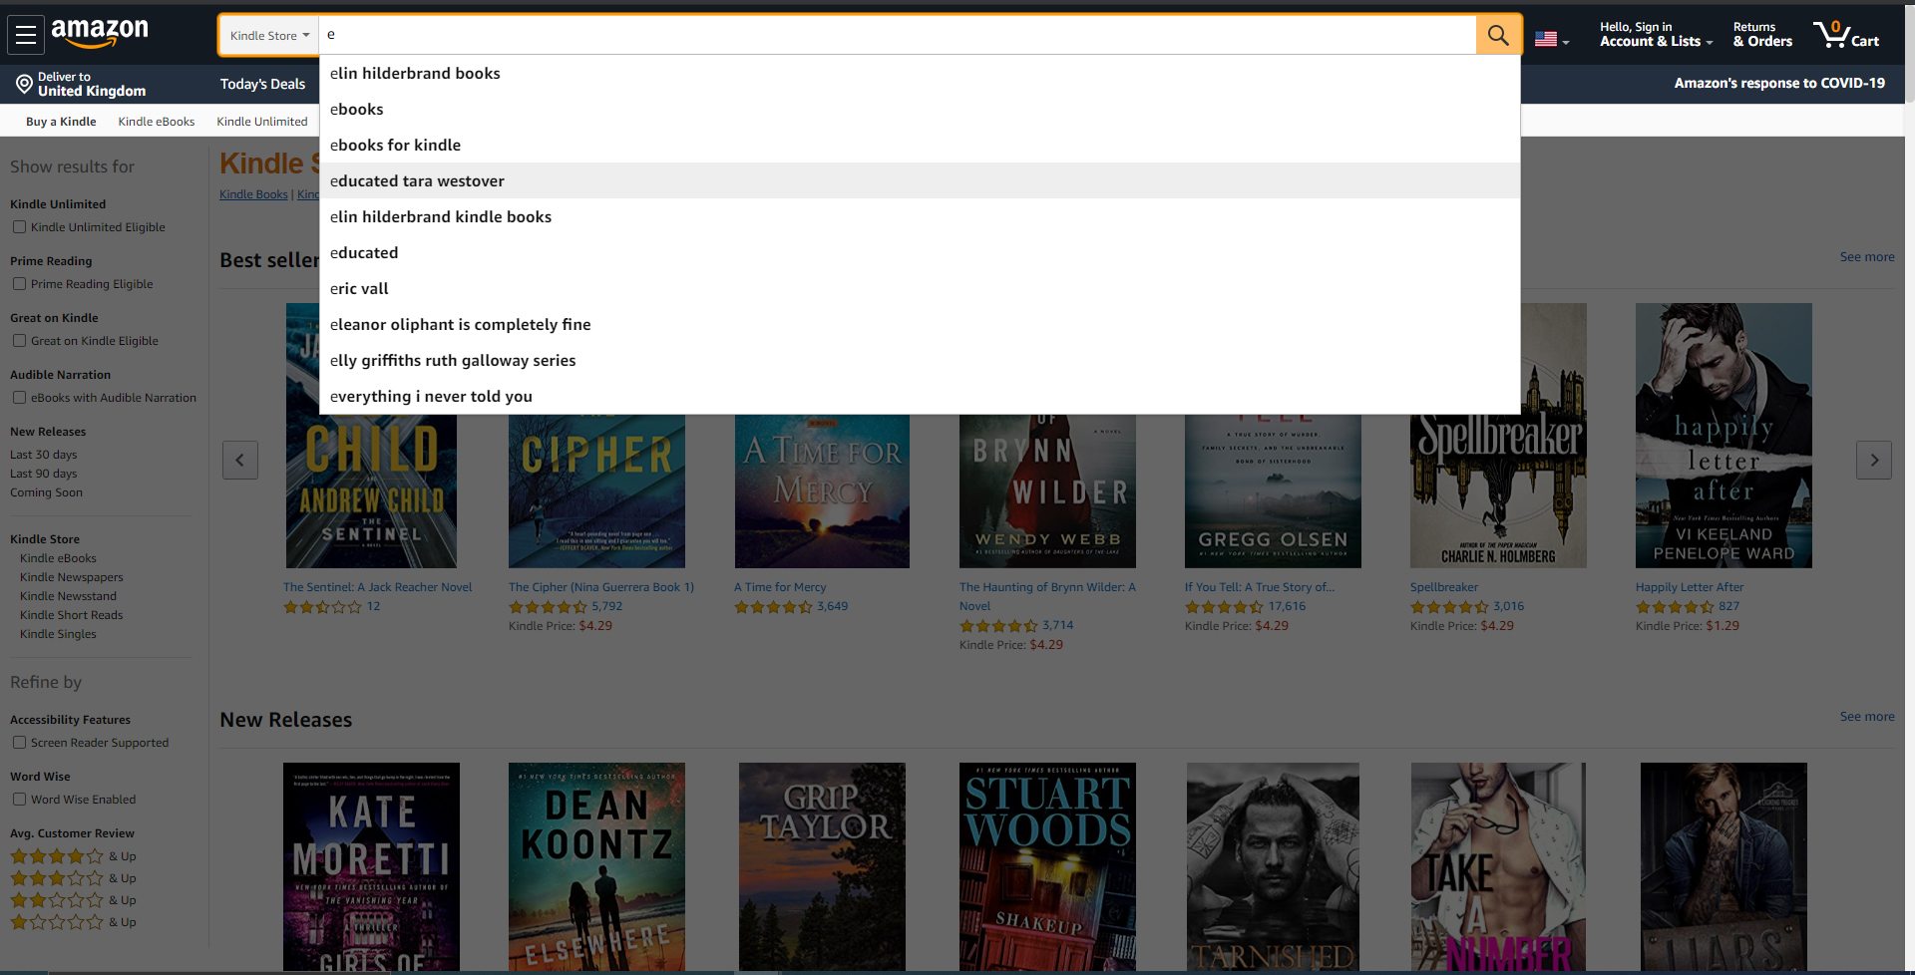Open Kindle Books breadcrumb link
This screenshot has width=1915, height=975.
253,194
